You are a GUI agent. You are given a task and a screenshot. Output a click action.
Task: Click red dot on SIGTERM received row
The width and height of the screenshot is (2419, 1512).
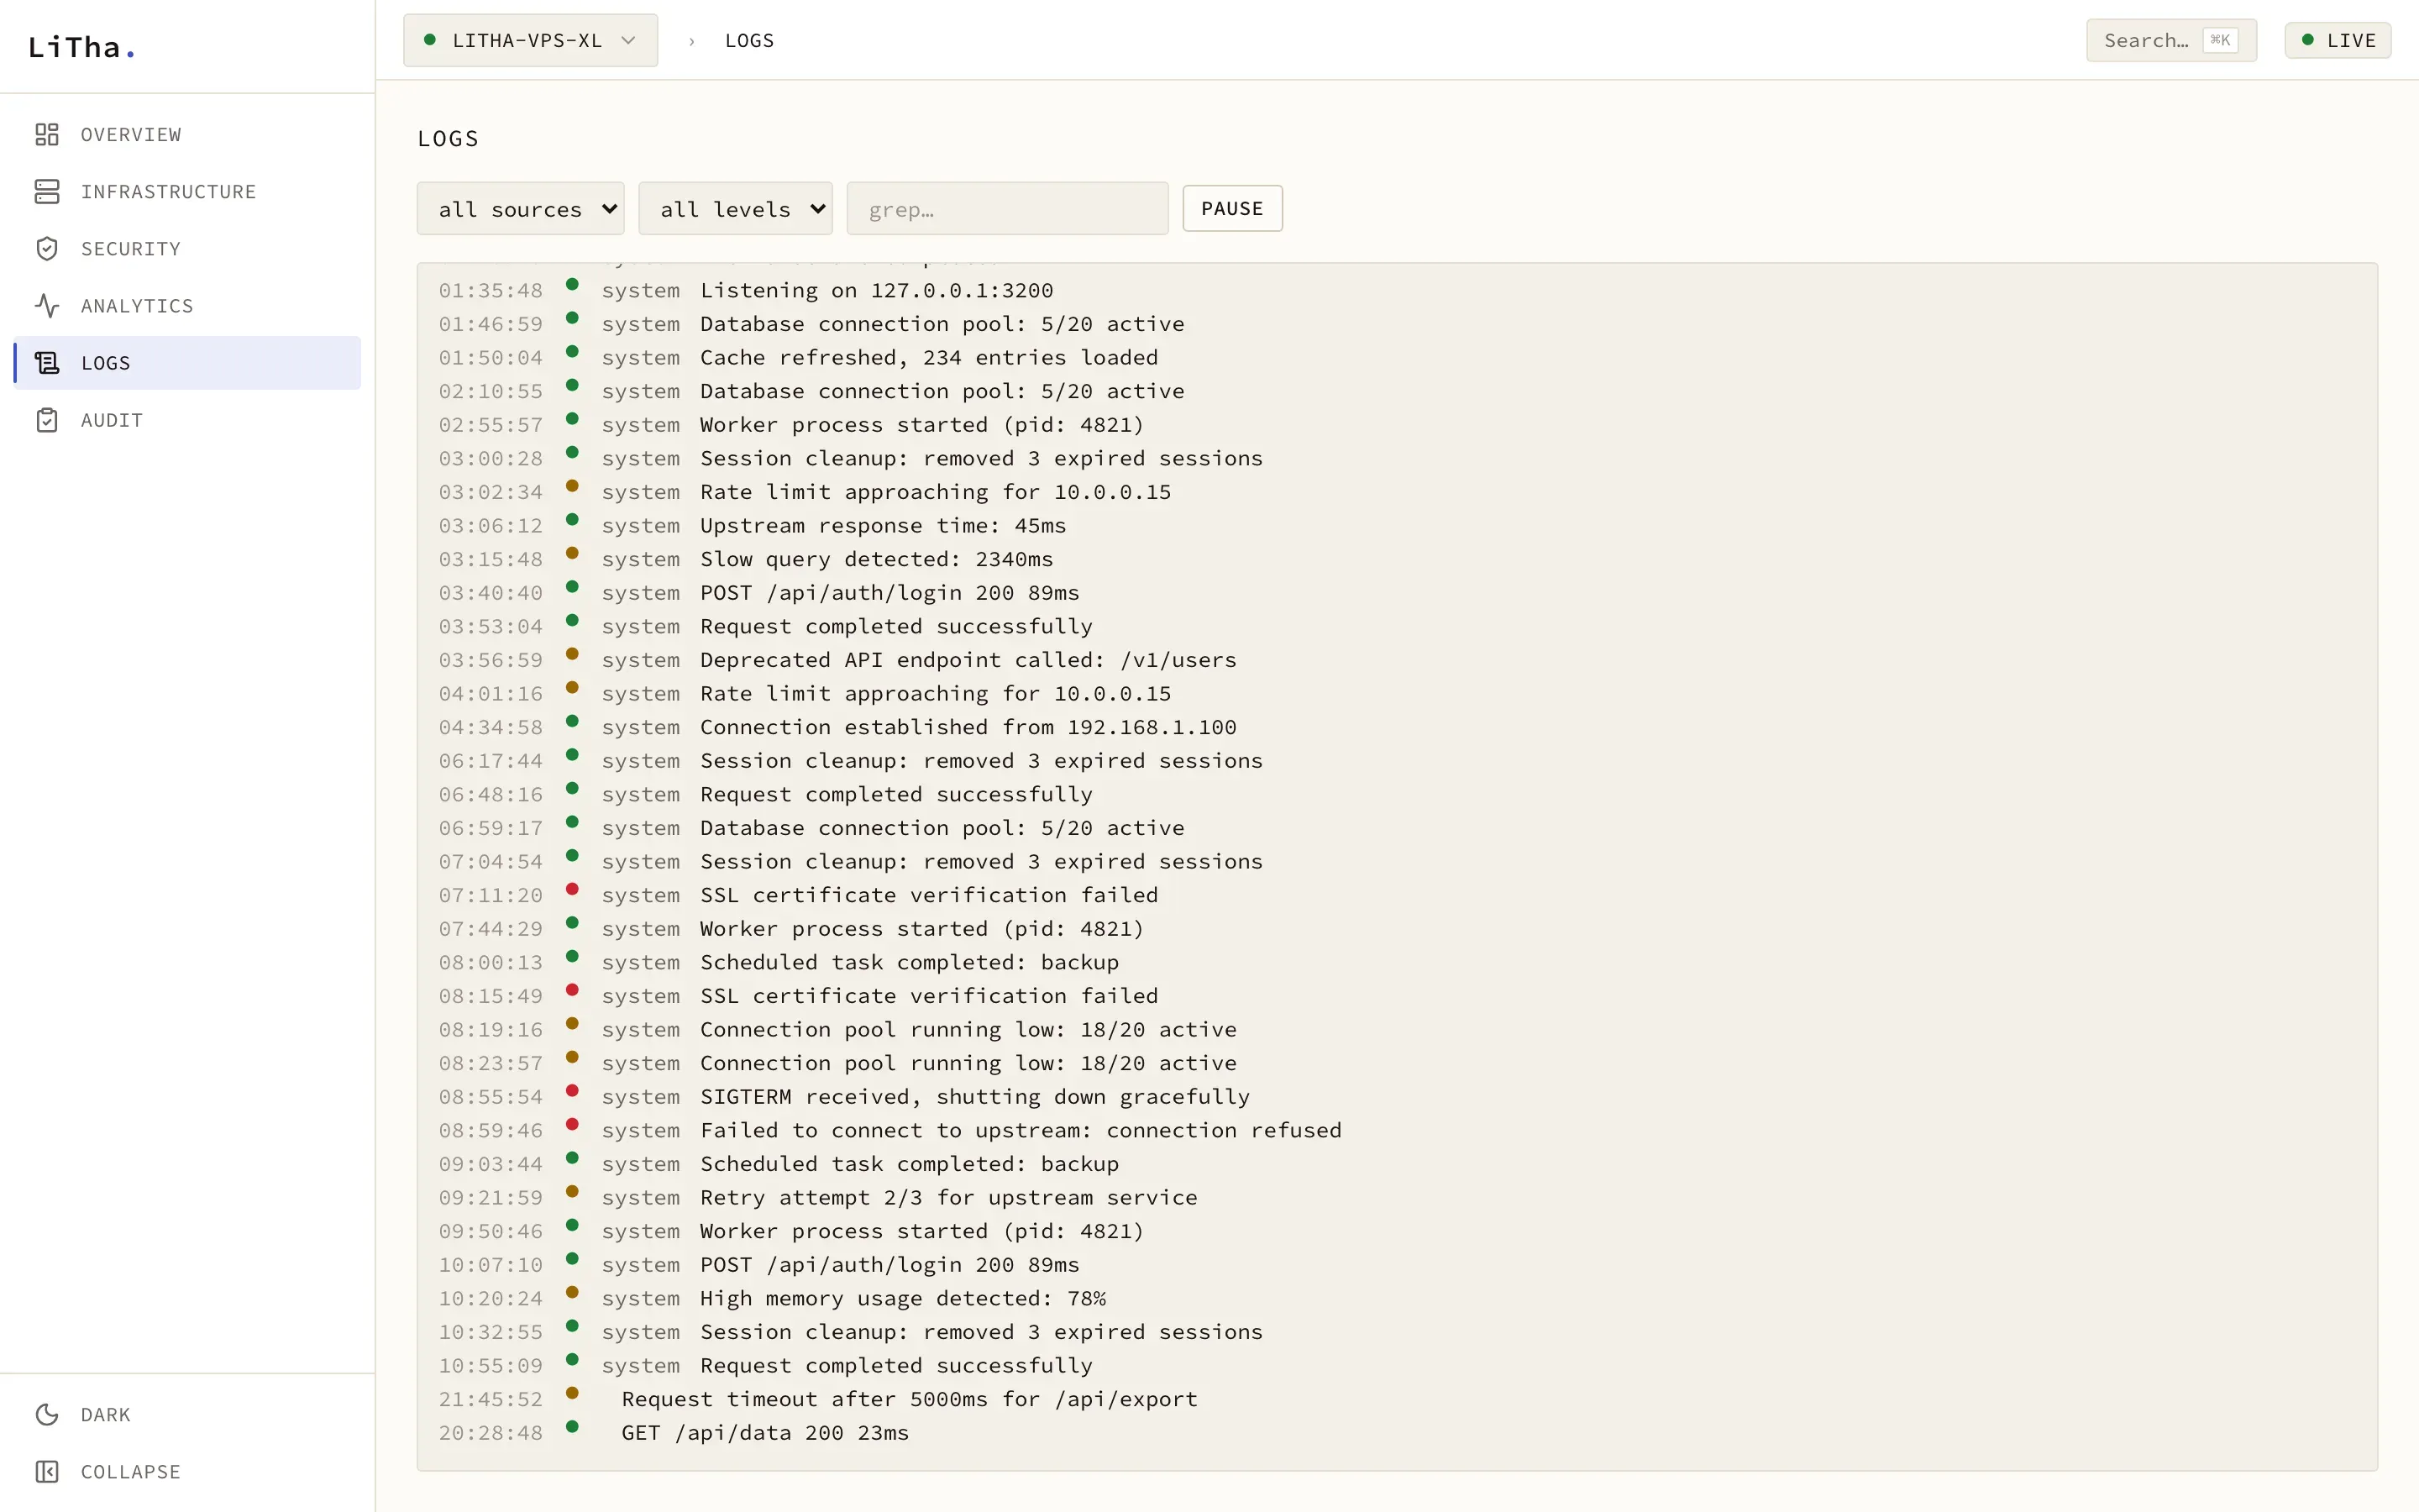pyautogui.click(x=573, y=1090)
